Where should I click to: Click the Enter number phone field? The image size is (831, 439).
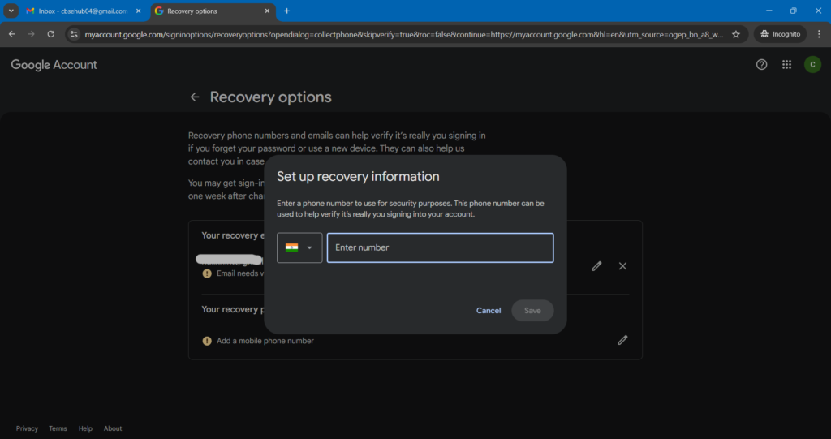[440, 247]
